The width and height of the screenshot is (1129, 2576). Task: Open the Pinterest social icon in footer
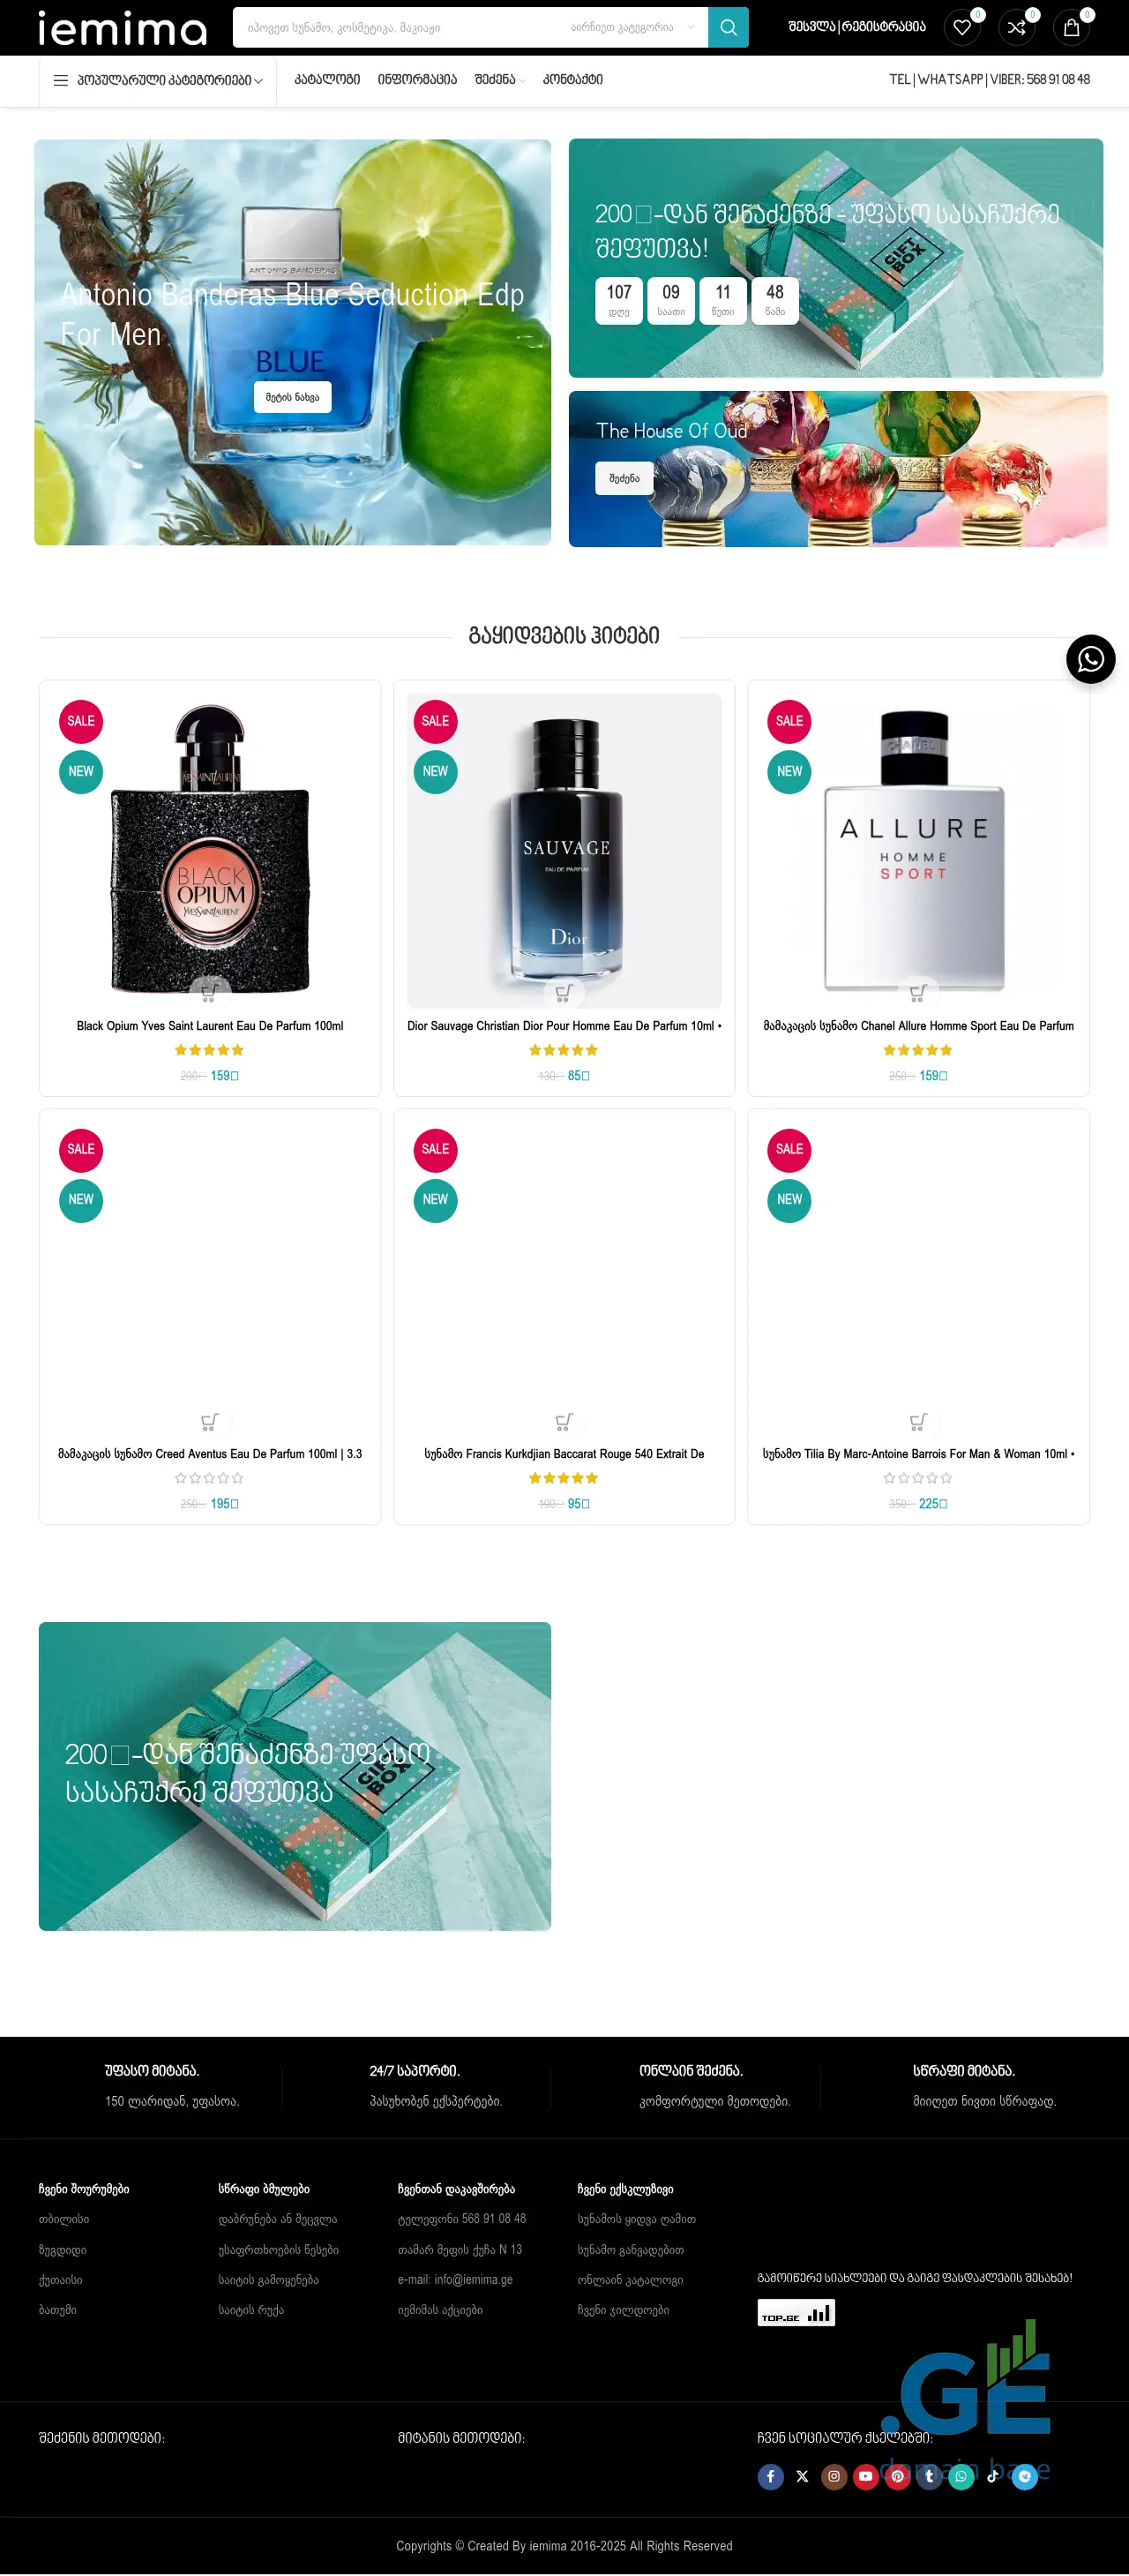[898, 2476]
